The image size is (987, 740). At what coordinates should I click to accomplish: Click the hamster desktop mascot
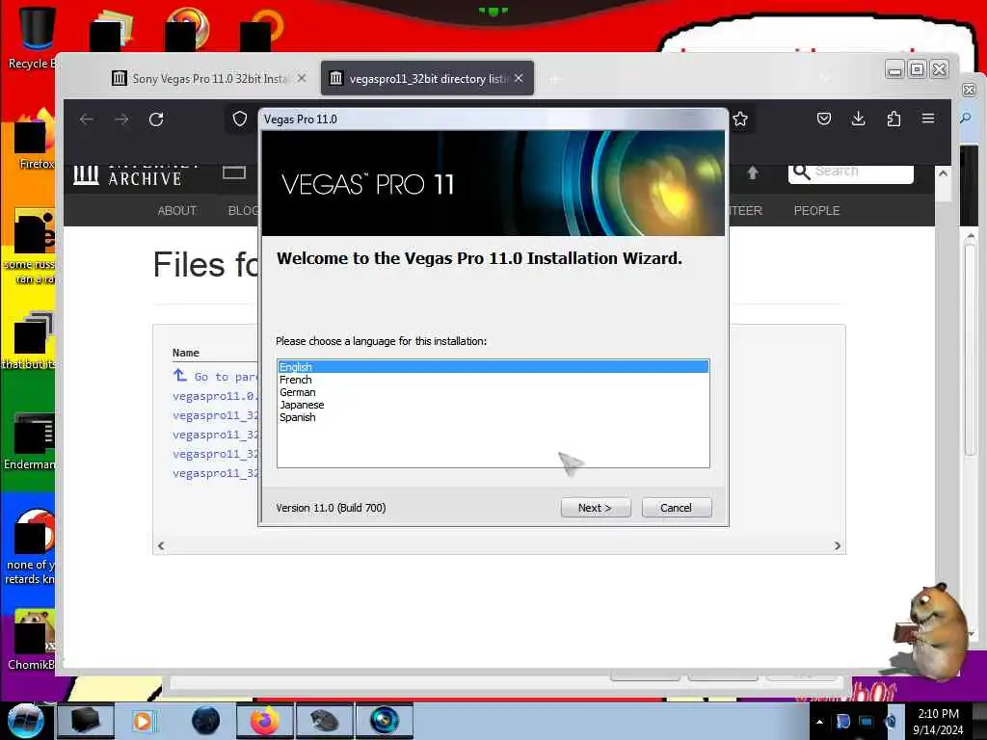click(x=930, y=631)
